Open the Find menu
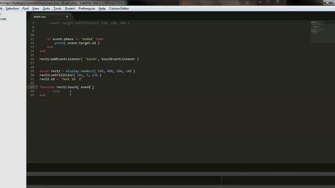 [26, 8]
